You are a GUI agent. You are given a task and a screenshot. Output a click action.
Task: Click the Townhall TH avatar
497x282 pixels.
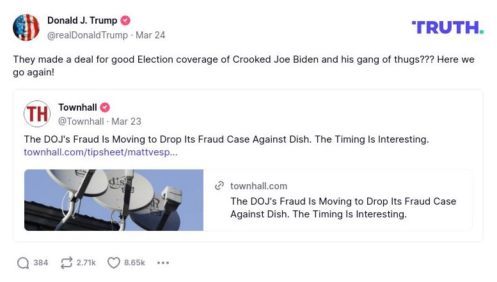tap(37, 114)
